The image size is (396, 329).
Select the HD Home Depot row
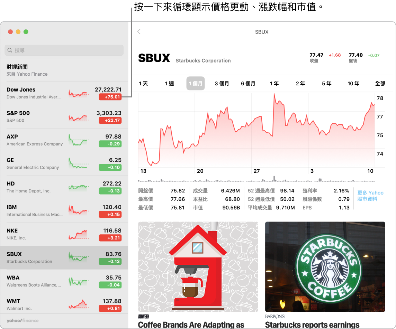(64, 187)
